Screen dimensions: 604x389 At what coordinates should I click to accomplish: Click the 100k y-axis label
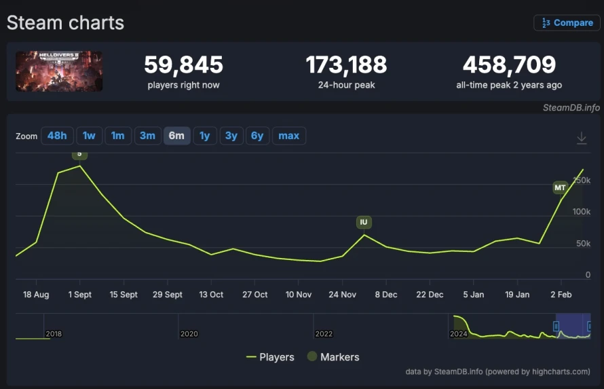point(582,212)
